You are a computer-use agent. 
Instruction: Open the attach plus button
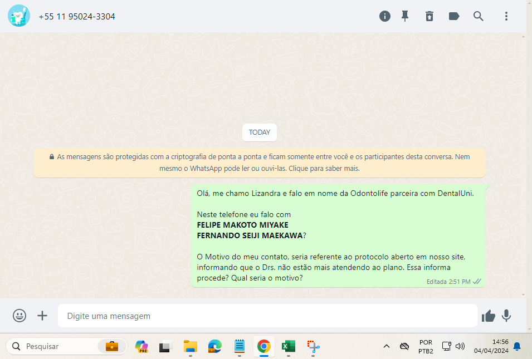click(42, 316)
